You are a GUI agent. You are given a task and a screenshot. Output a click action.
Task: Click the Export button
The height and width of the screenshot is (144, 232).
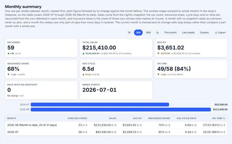[x=220, y=33]
